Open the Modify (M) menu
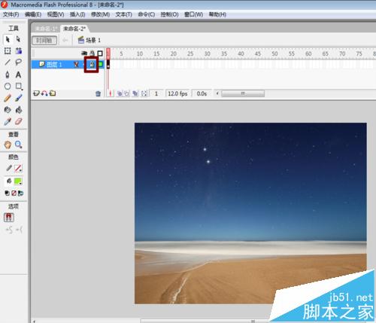The width and height of the screenshot is (376, 323). point(100,14)
